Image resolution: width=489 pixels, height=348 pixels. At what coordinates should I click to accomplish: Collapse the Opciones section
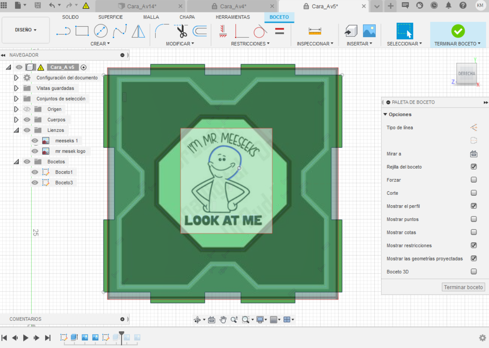[385, 114]
